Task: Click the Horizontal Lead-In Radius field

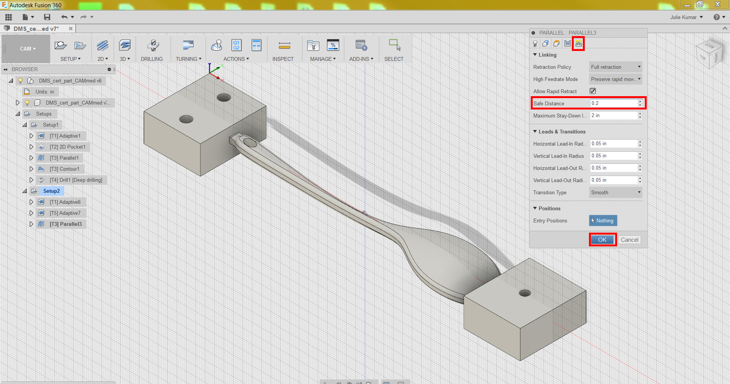Action: 614,143
